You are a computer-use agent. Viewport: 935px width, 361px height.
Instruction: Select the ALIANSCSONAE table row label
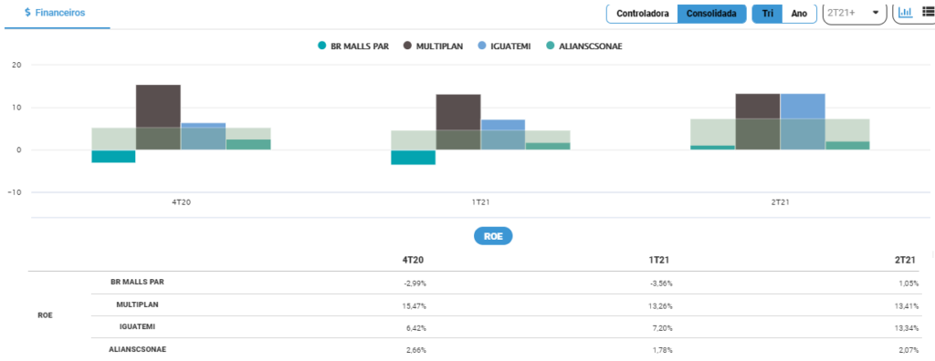tap(137, 349)
